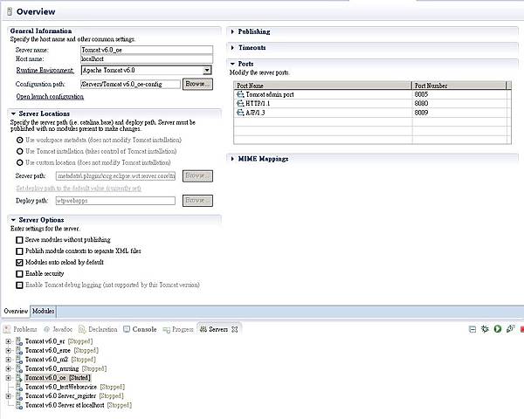Select port number 8009 cell

(459, 113)
